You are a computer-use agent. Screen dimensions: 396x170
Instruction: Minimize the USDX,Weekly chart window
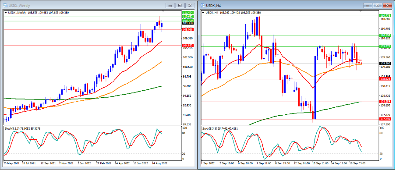[x=171, y=5]
